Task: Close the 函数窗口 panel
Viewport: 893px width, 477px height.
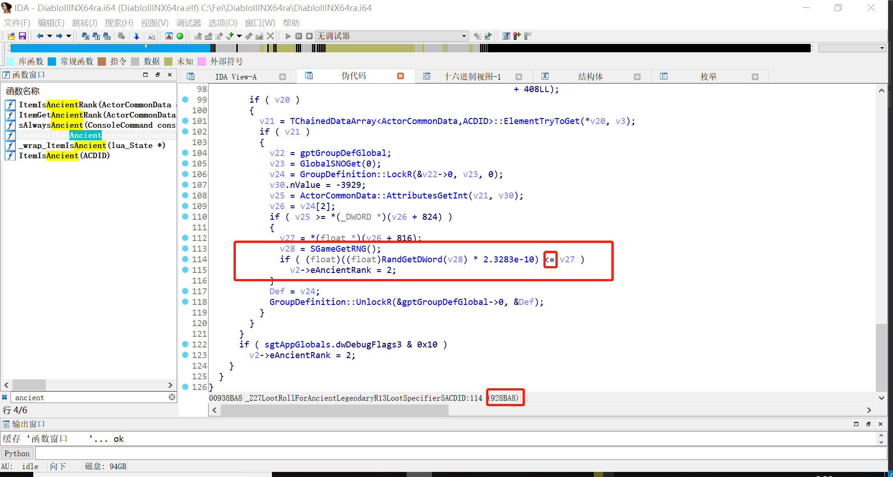Action: click(x=170, y=74)
